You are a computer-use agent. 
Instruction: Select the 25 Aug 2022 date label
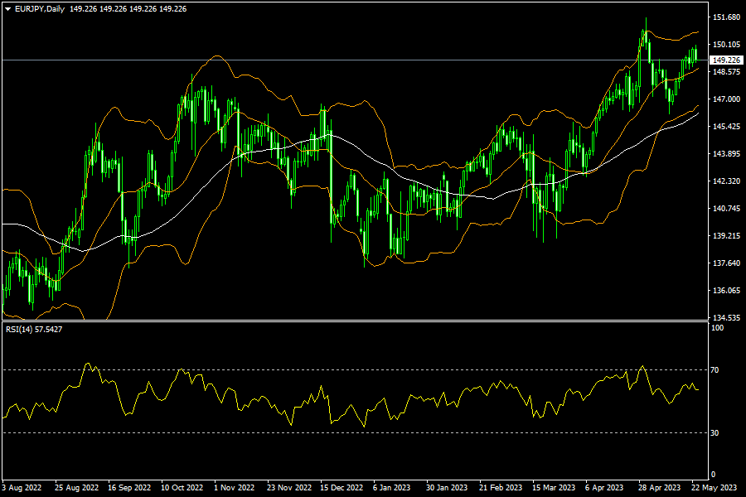(x=76, y=488)
